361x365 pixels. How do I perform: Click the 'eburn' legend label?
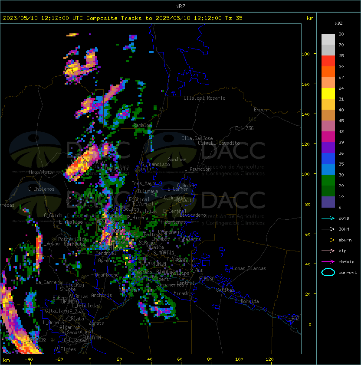(345, 240)
